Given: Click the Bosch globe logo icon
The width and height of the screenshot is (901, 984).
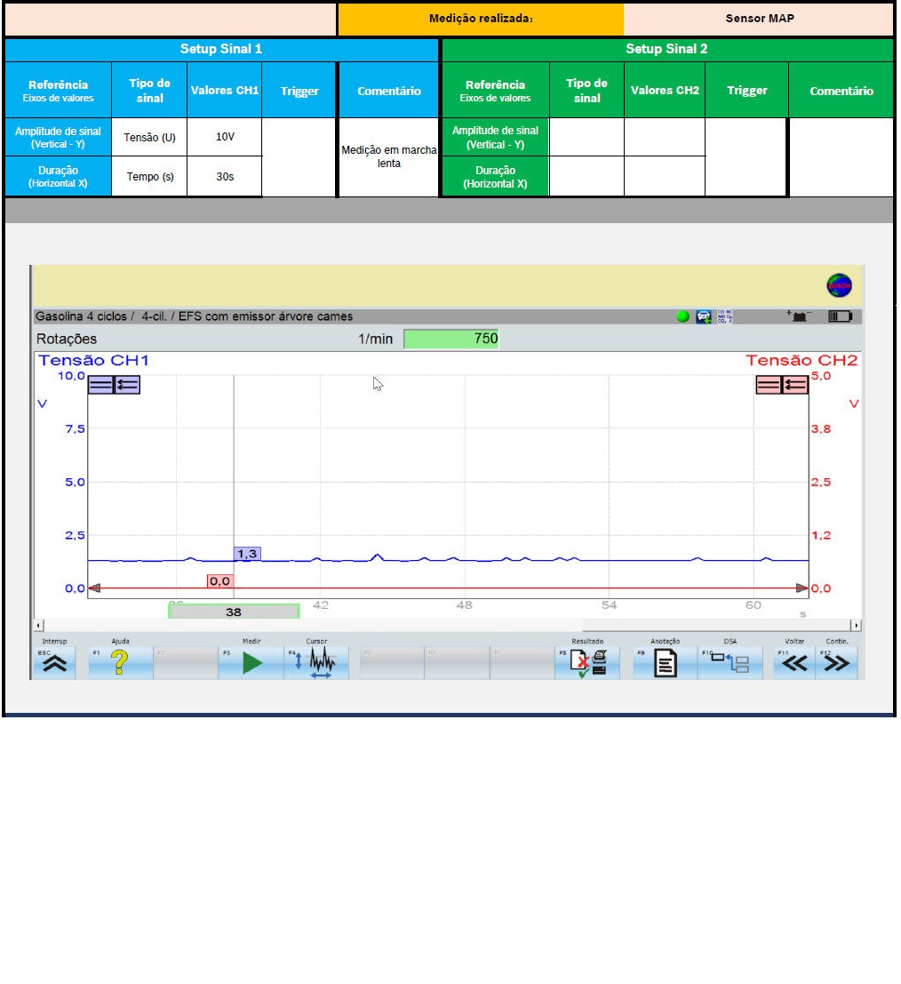Looking at the screenshot, I should 839,285.
